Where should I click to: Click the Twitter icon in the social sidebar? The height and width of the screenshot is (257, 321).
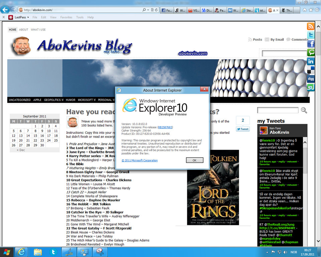(311, 35)
